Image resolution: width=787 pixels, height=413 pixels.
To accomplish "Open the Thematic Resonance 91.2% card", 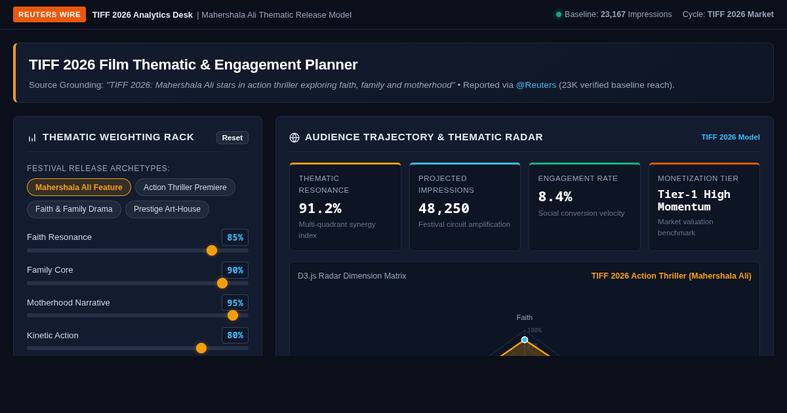I will [x=346, y=206].
